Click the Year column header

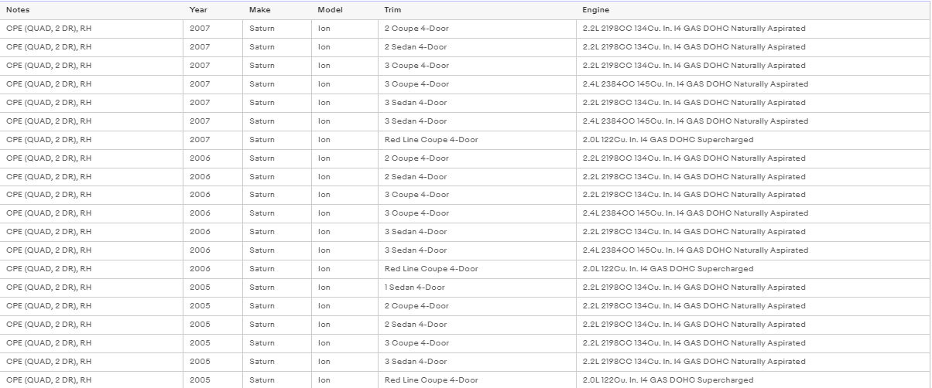pyautogui.click(x=213, y=9)
